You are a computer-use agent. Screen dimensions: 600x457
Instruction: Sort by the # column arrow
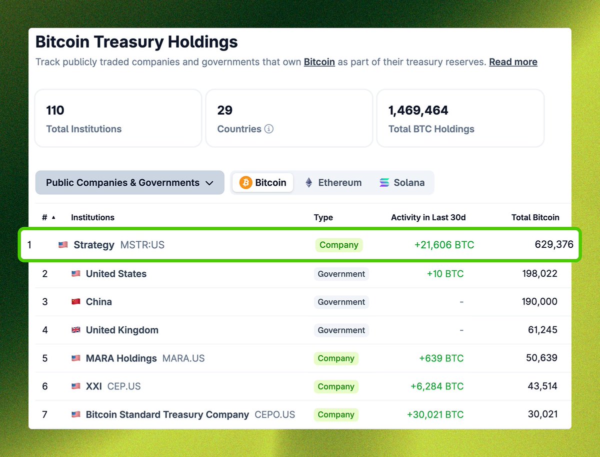tap(53, 218)
